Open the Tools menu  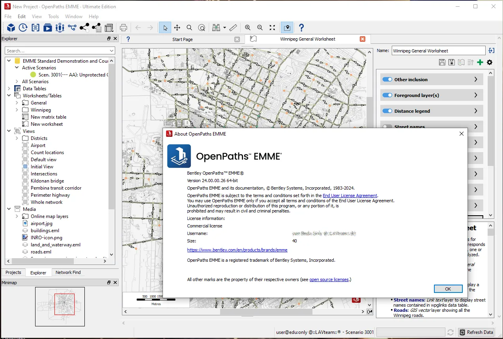pos(53,17)
